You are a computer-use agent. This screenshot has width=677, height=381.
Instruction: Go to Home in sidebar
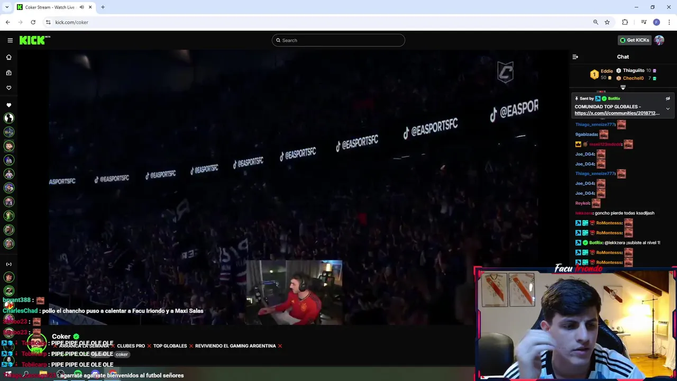[x=8, y=57]
